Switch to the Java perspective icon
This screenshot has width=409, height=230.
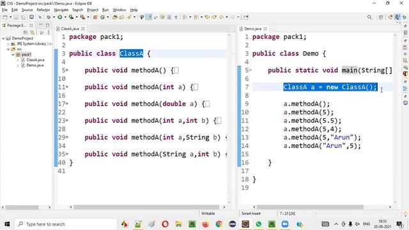click(397, 17)
